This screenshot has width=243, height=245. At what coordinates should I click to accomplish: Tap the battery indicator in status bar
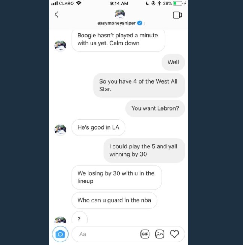coord(177,3)
